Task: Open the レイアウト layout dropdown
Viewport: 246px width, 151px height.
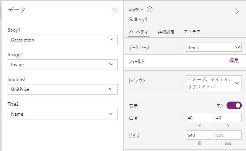Action: [x=214, y=83]
